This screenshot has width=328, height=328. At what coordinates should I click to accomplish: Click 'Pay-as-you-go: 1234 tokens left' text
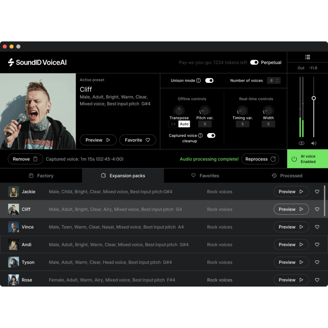pos(213,63)
